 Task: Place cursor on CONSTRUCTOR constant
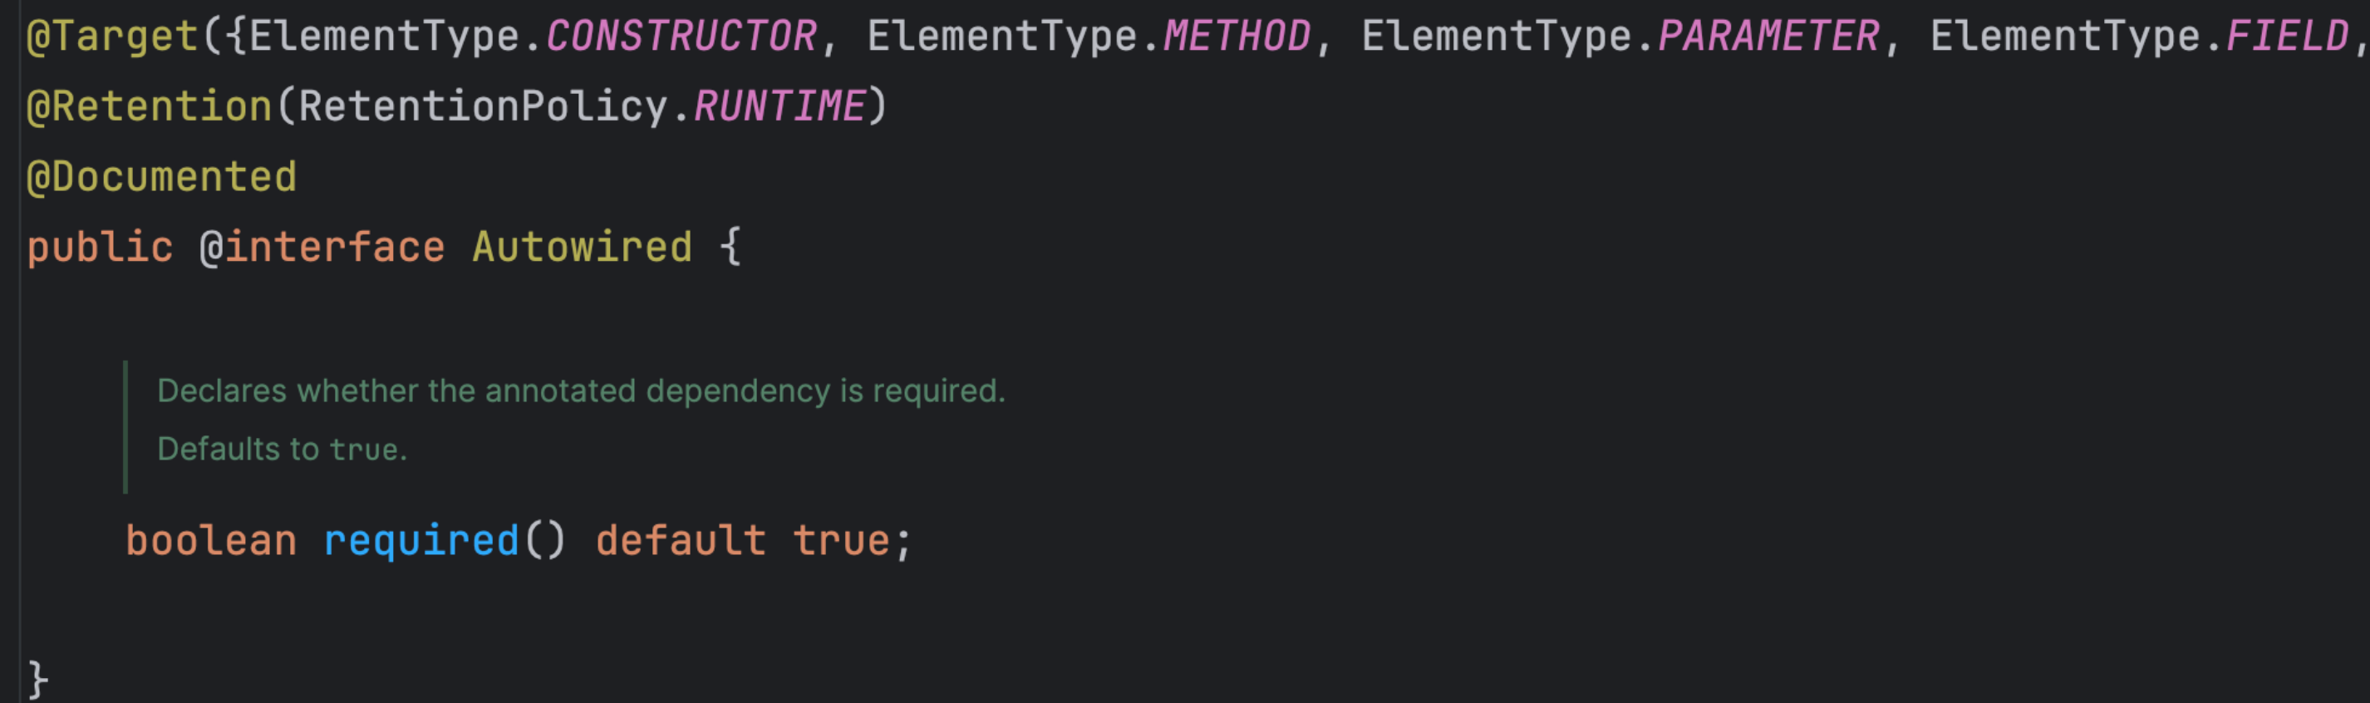coord(681,37)
